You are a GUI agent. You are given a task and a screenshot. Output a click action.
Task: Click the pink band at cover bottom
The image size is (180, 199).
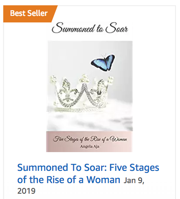click(x=89, y=142)
